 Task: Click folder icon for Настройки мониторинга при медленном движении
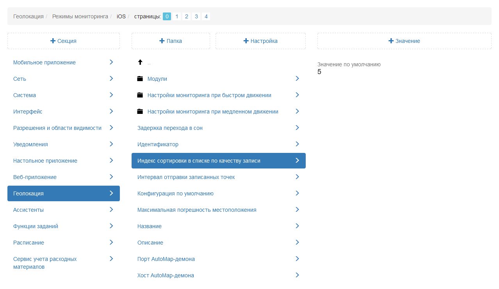click(140, 112)
